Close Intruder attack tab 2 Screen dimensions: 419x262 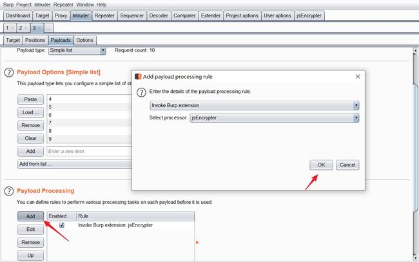click(26, 28)
